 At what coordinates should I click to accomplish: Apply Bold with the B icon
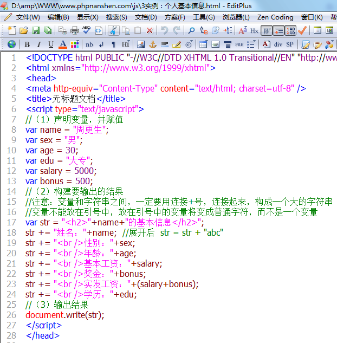tap(27, 44)
